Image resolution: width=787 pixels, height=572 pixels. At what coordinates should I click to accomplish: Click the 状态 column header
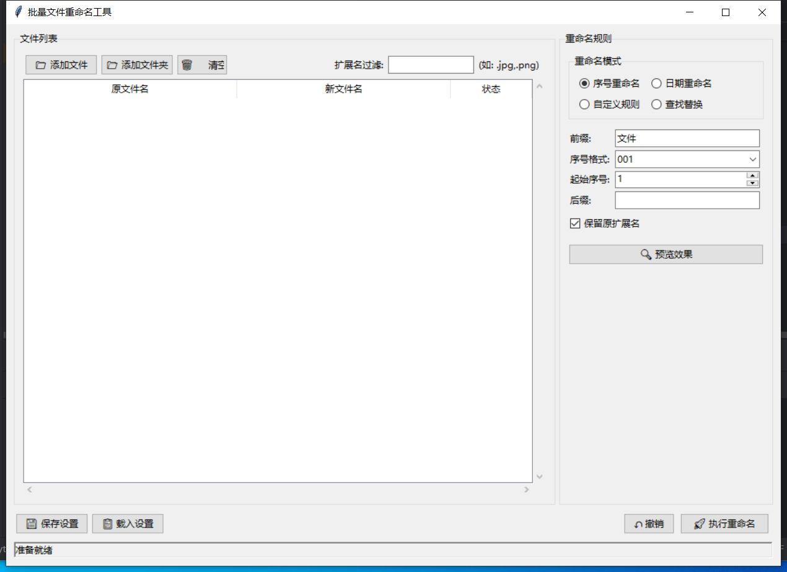tap(491, 89)
